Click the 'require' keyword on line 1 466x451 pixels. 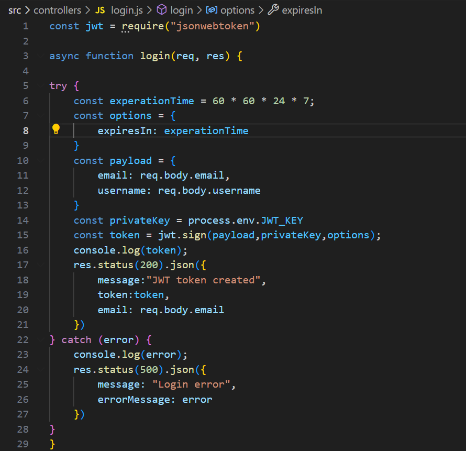(x=142, y=27)
